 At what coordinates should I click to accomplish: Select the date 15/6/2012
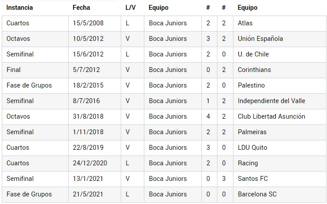(x=88, y=54)
